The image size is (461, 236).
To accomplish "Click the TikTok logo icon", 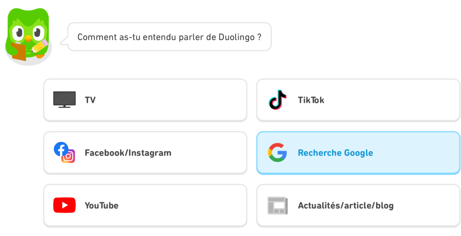I will click(x=277, y=100).
